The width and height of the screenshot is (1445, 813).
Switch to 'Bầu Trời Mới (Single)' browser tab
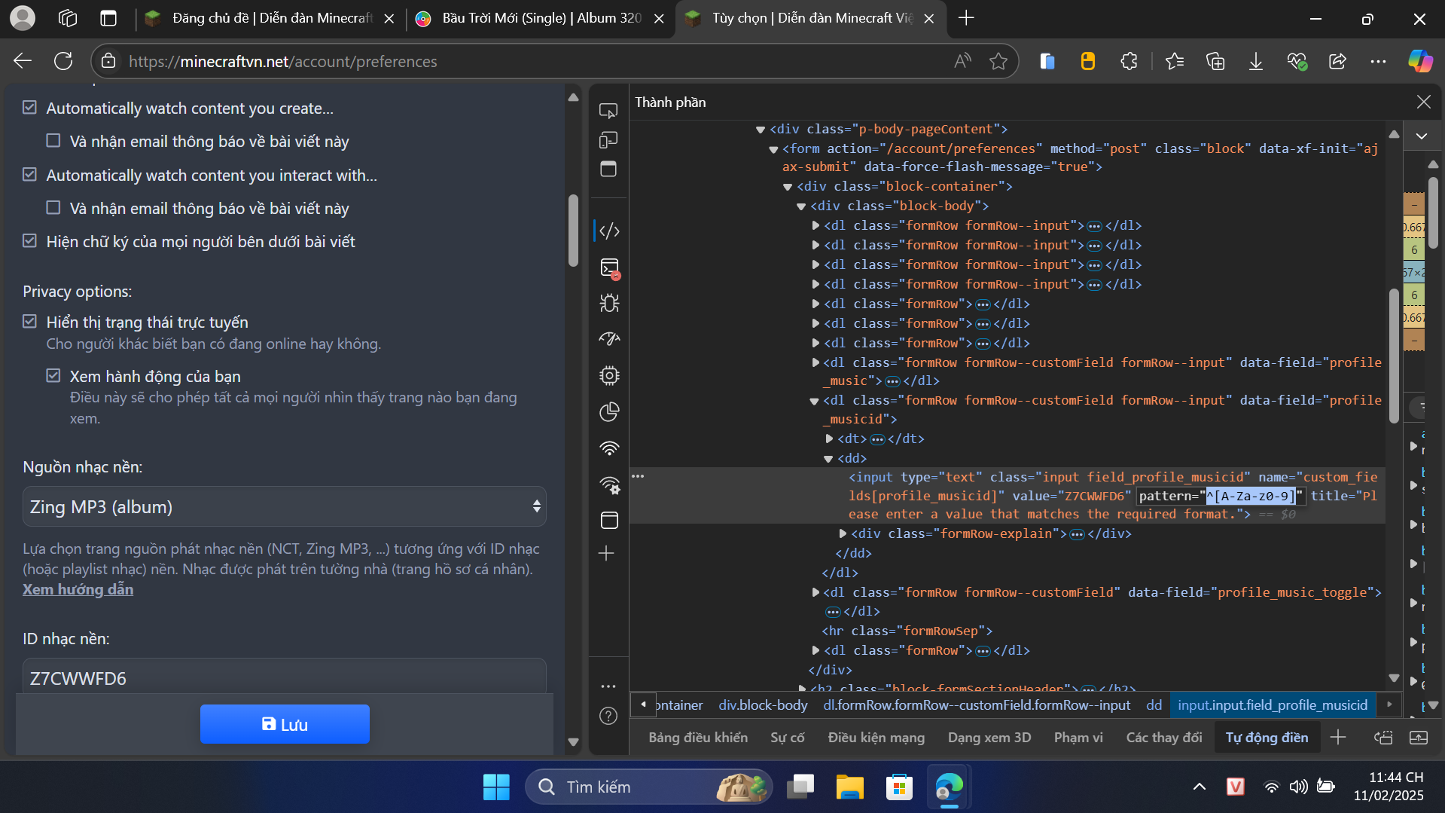point(541,18)
